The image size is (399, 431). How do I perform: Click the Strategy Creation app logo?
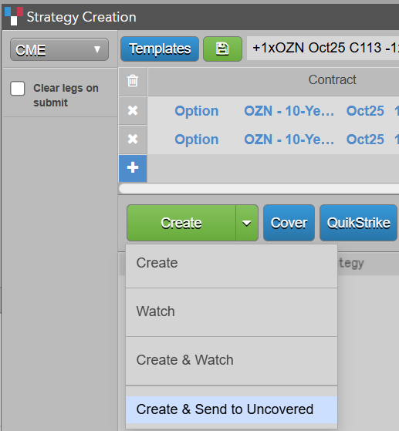coord(14,16)
